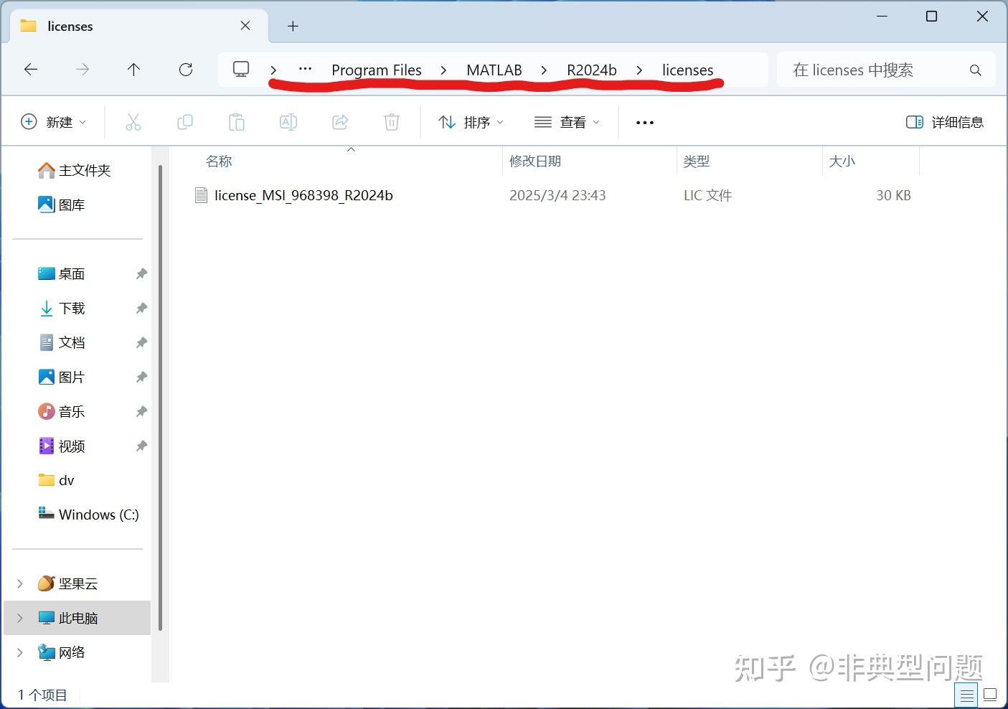Sort by 修改日期 column header
This screenshot has width=1008, height=709.
tap(535, 161)
